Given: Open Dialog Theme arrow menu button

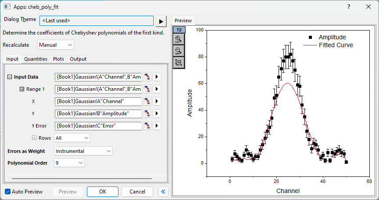Looking at the screenshot, I should (161, 21).
